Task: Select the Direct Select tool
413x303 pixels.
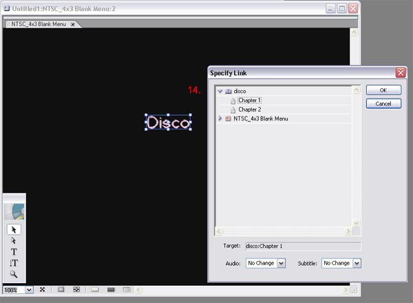Action: pyautogui.click(x=14, y=240)
